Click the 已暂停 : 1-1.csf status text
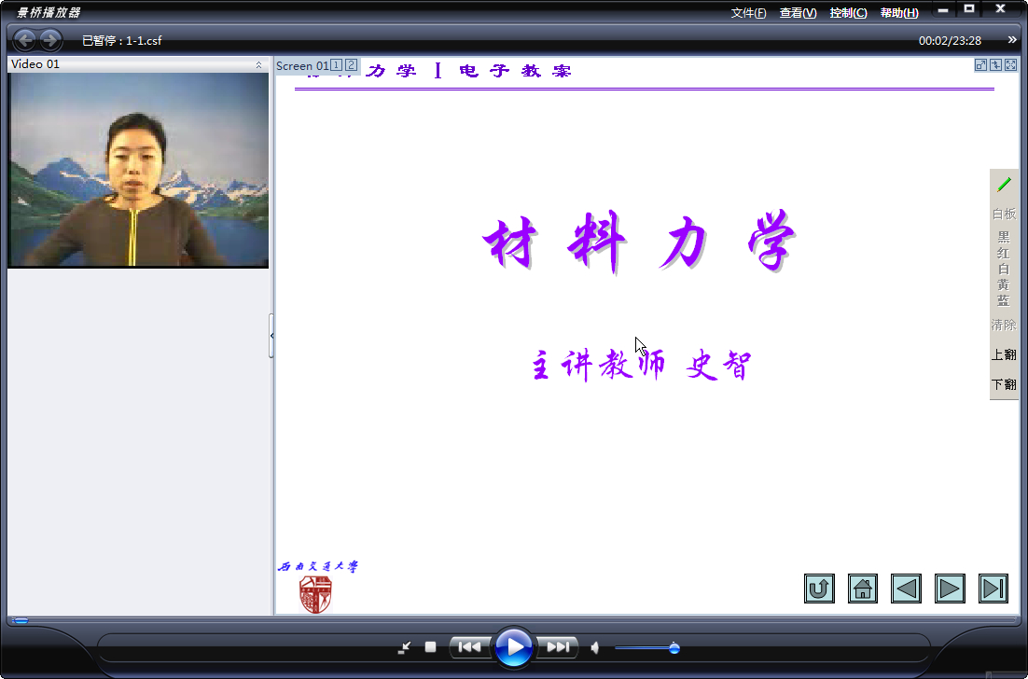This screenshot has height=679, width=1028. 122,41
